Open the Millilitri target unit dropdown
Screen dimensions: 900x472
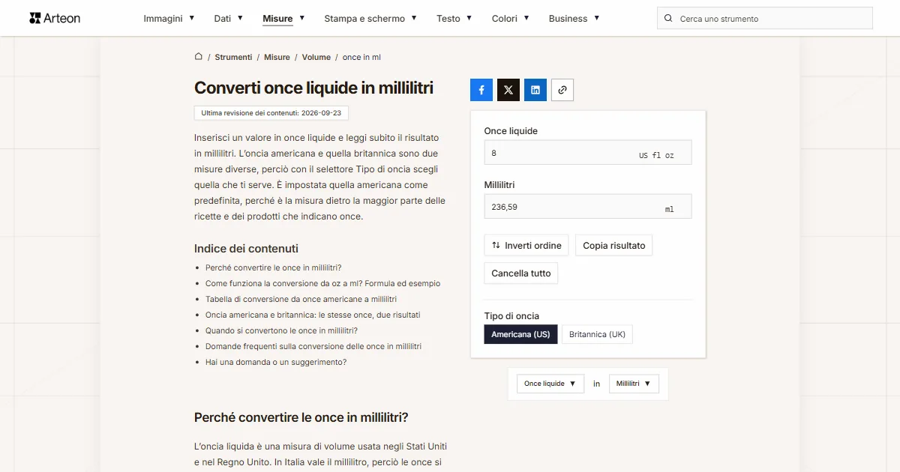(634, 384)
